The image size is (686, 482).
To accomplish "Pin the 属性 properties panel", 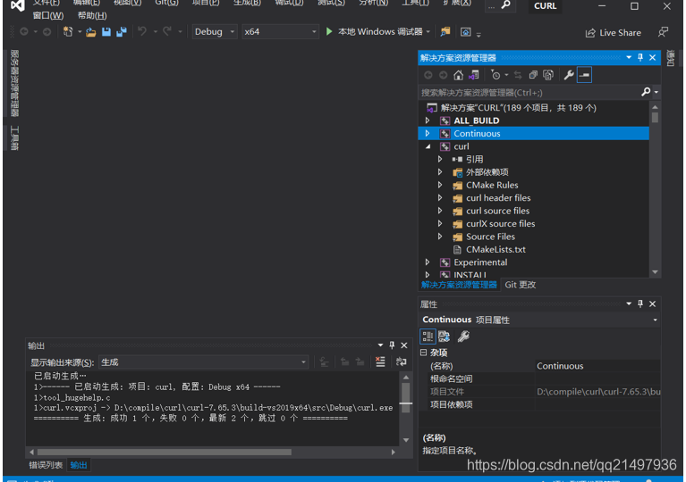I will [640, 303].
